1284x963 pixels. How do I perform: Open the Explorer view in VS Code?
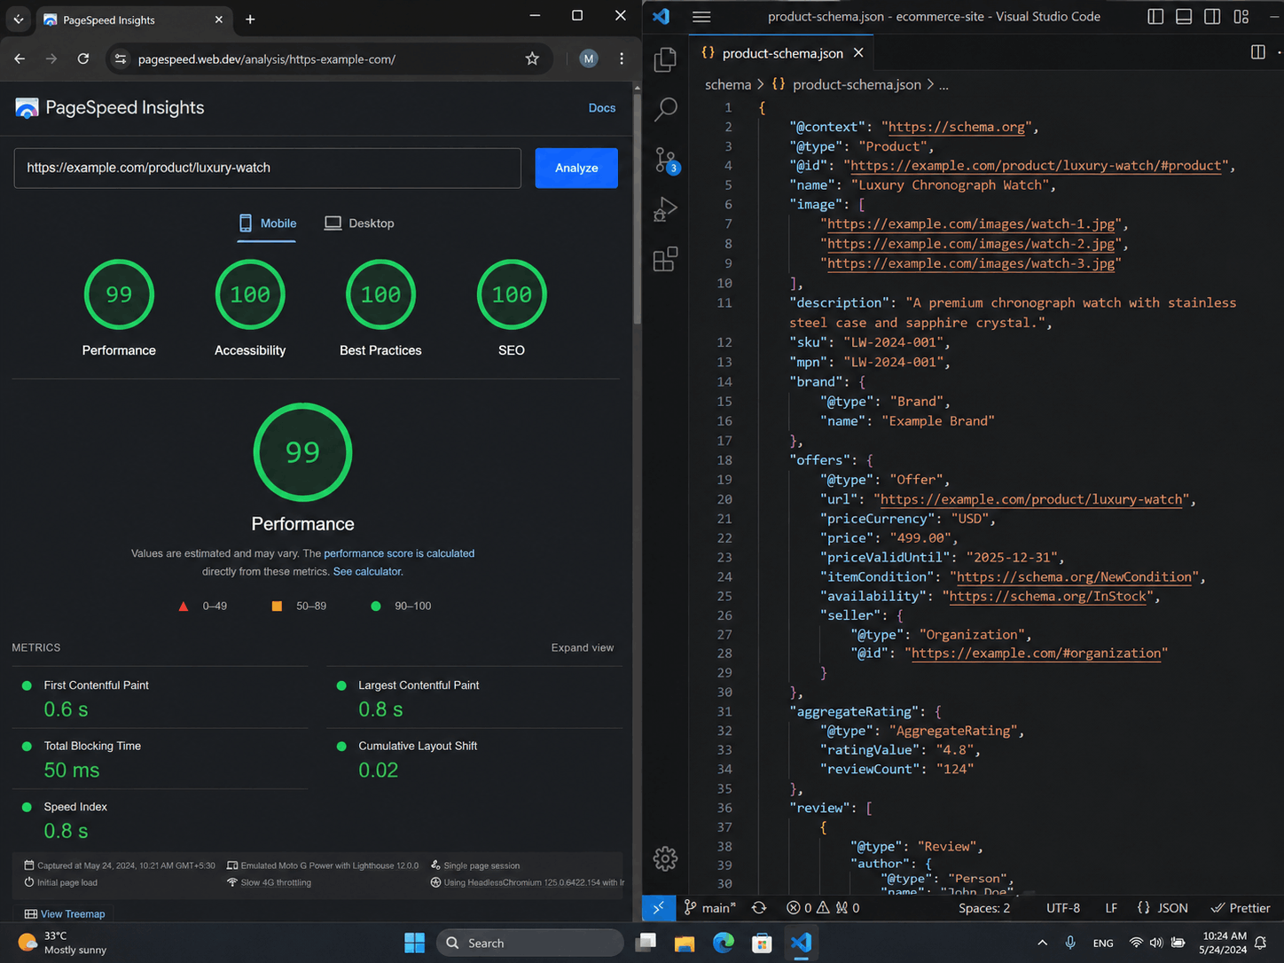coord(665,59)
